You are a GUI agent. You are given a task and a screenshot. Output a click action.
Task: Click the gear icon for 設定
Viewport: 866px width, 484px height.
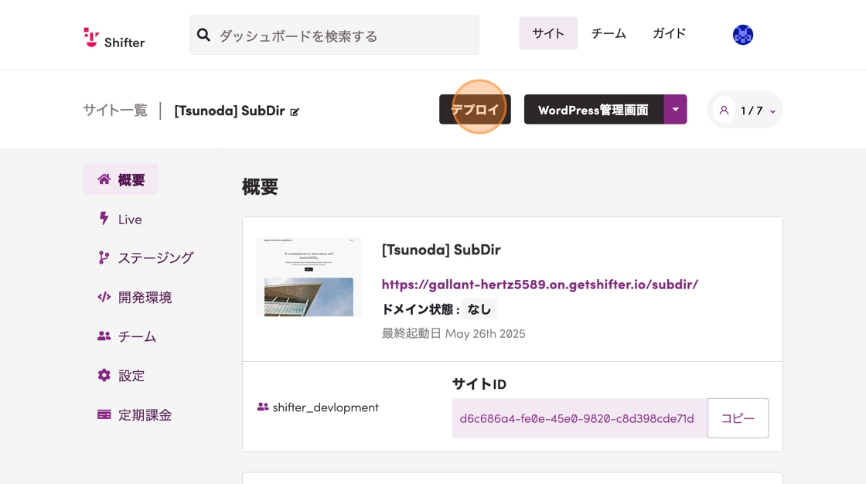click(x=104, y=375)
